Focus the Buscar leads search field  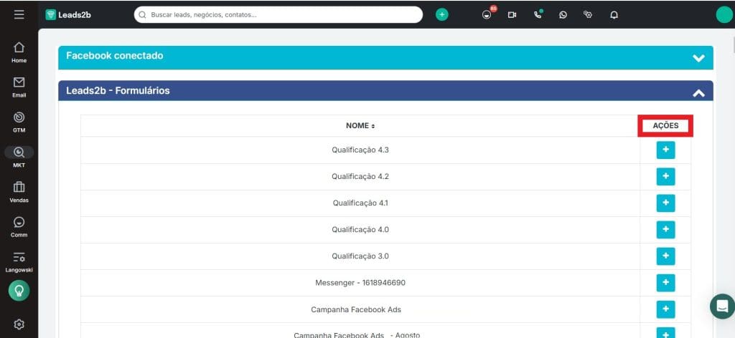click(x=278, y=14)
